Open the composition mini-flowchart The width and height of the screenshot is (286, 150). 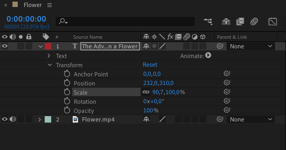208,22
